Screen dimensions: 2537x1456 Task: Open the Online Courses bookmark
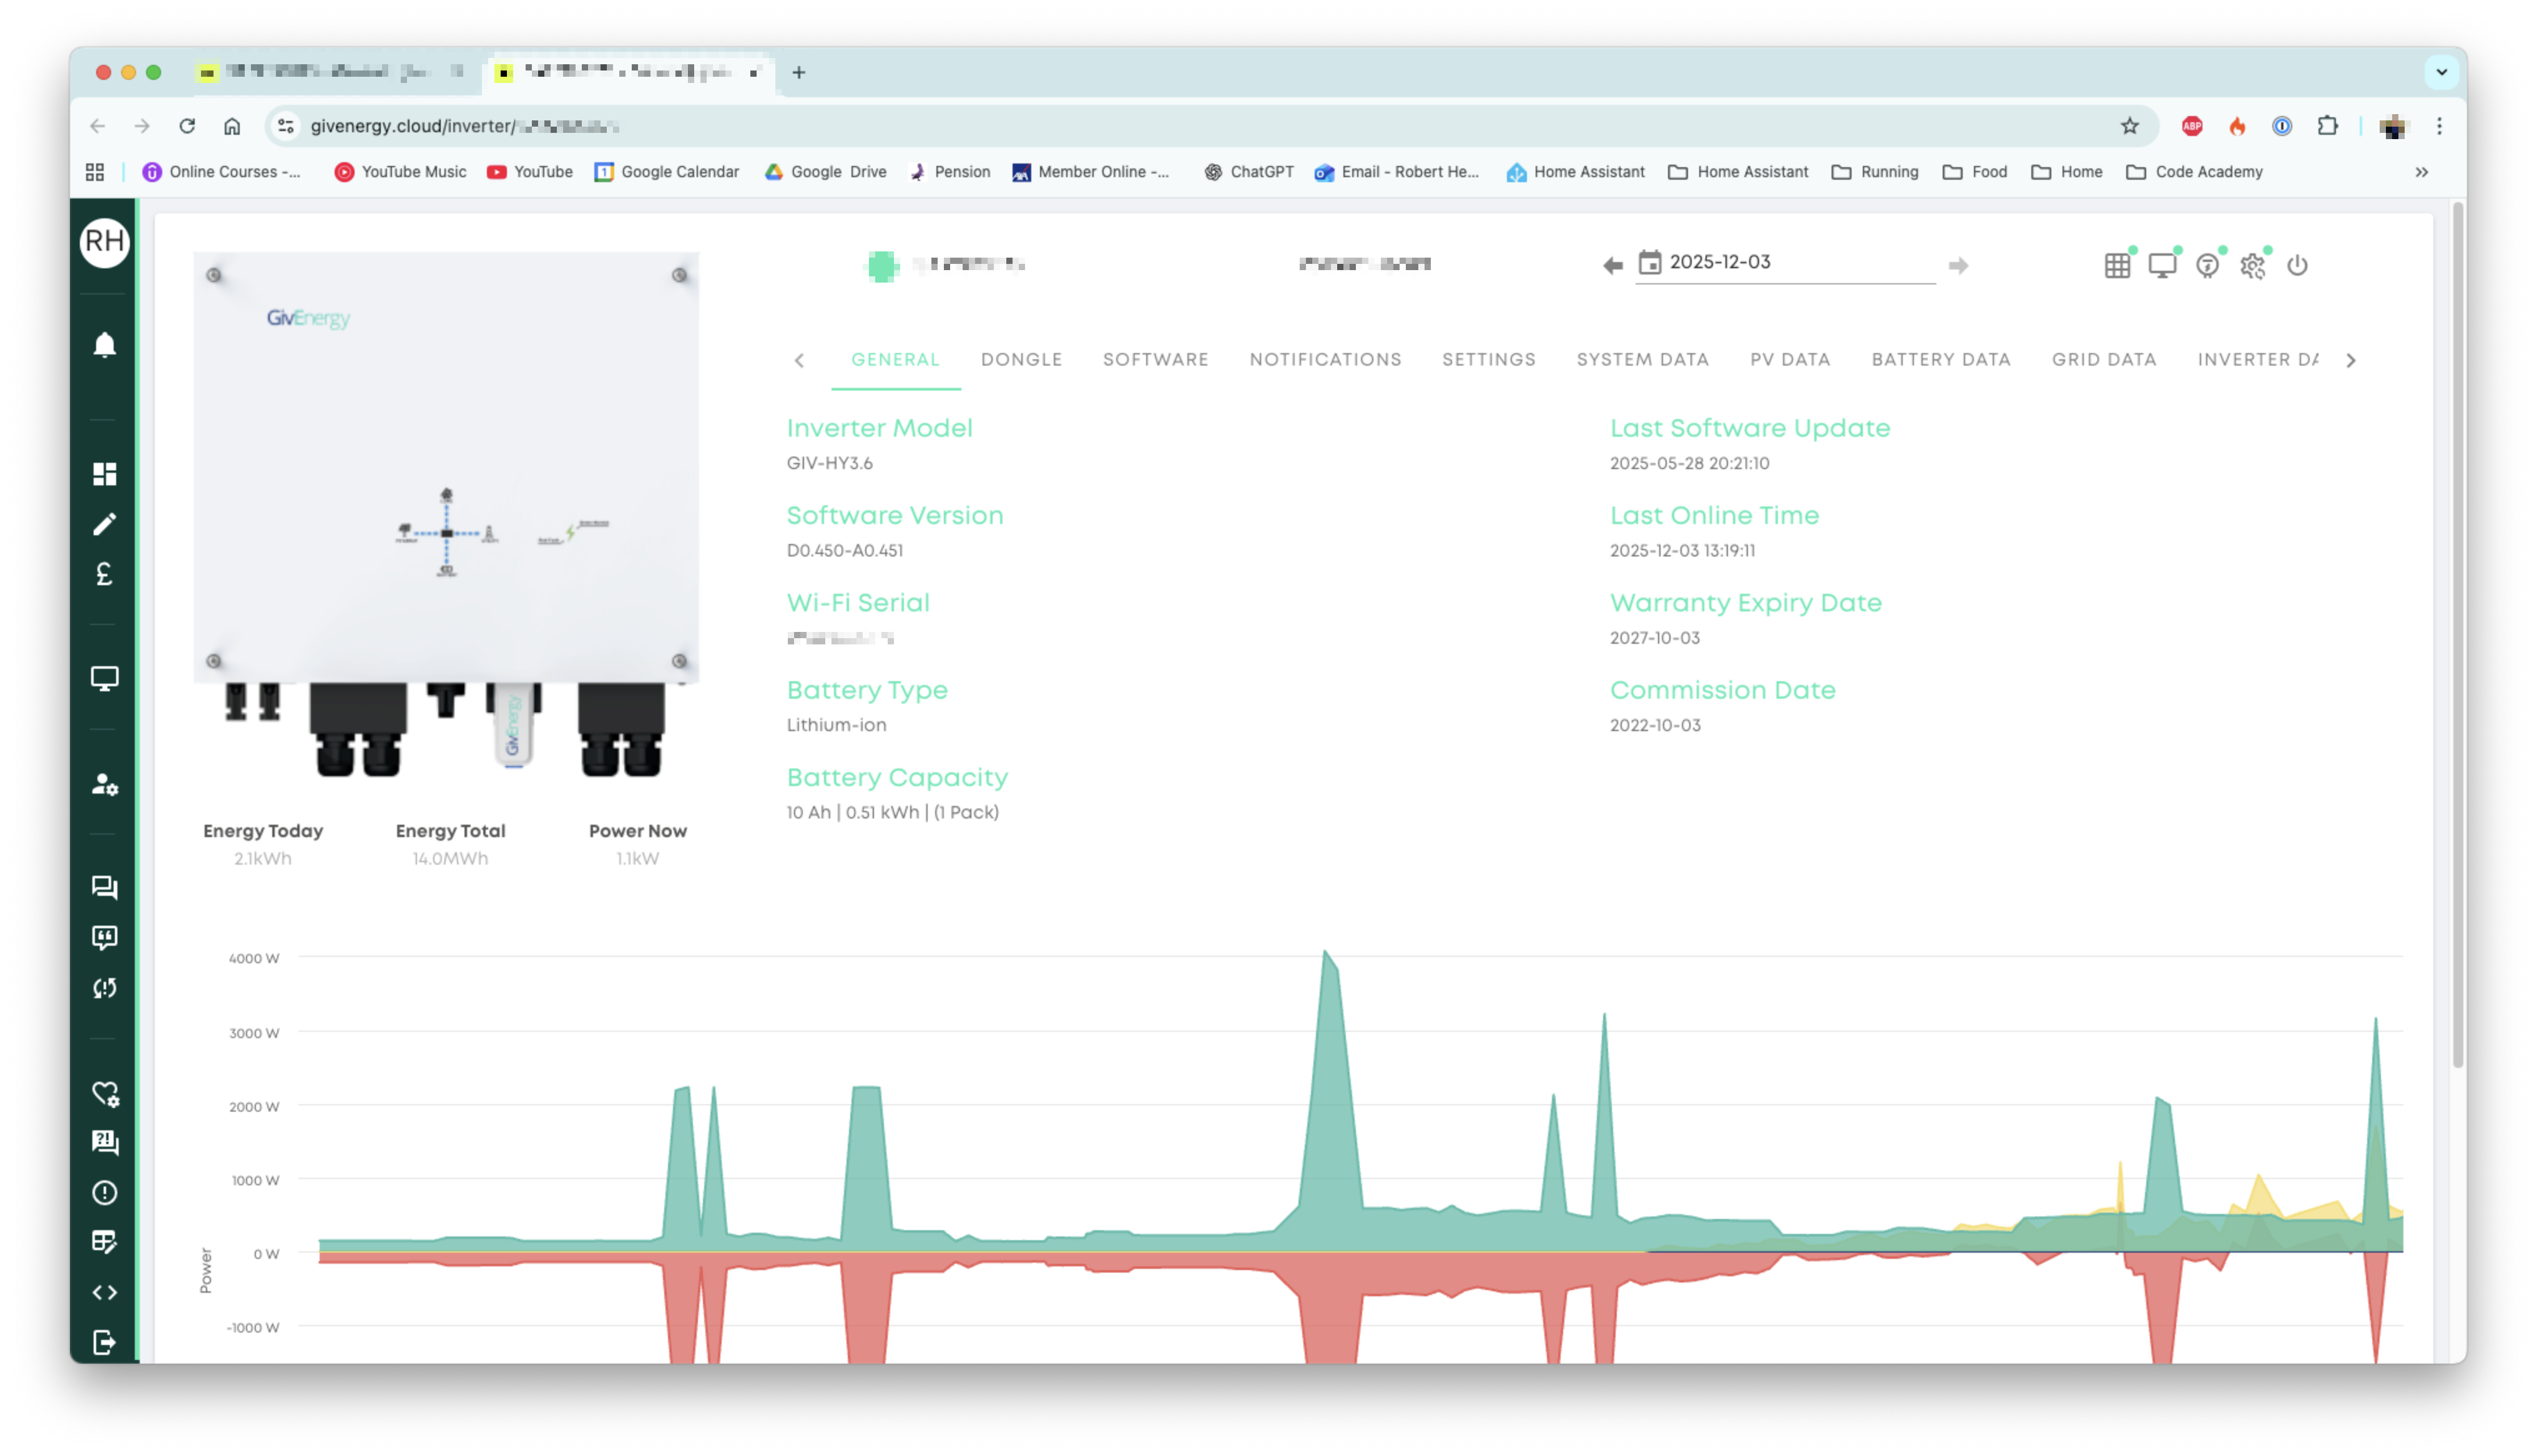point(220,172)
